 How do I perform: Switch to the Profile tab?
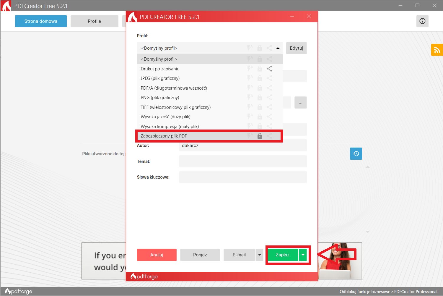tap(94, 21)
